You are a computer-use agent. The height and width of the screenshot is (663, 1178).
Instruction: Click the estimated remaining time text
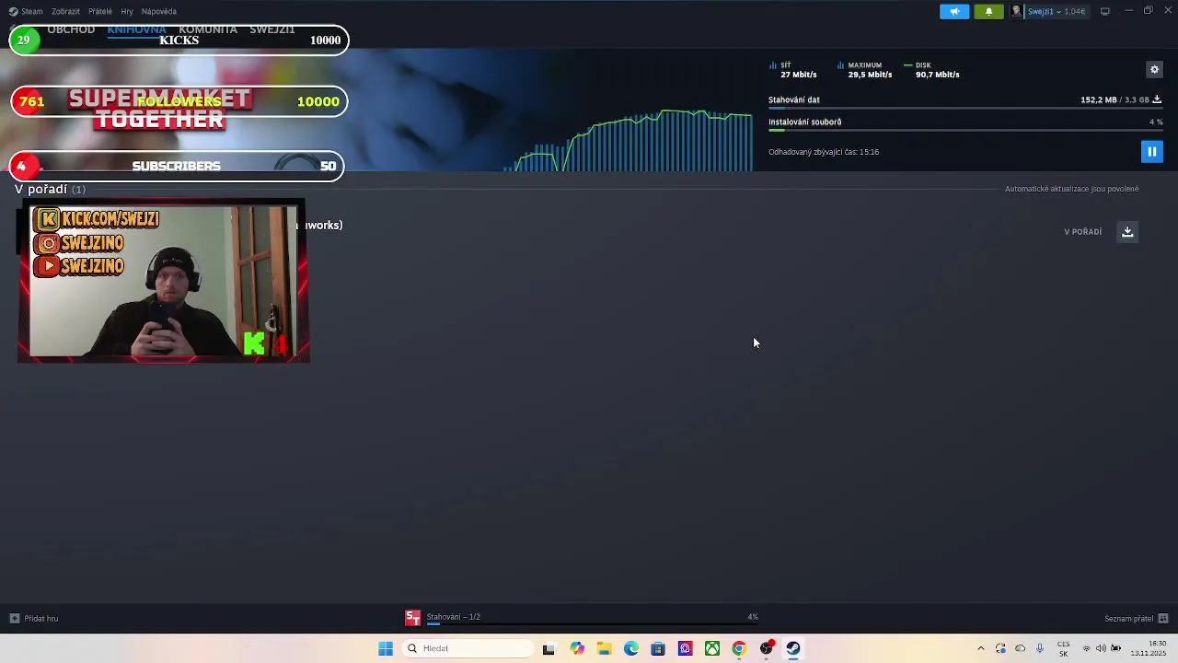coord(824,152)
